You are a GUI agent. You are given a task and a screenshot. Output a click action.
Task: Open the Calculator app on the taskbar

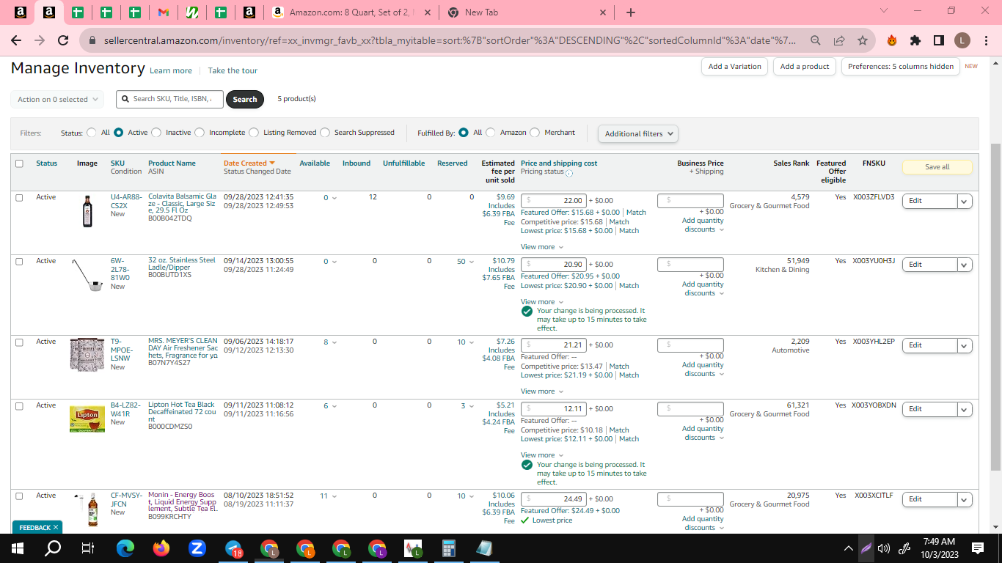(x=449, y=548)
